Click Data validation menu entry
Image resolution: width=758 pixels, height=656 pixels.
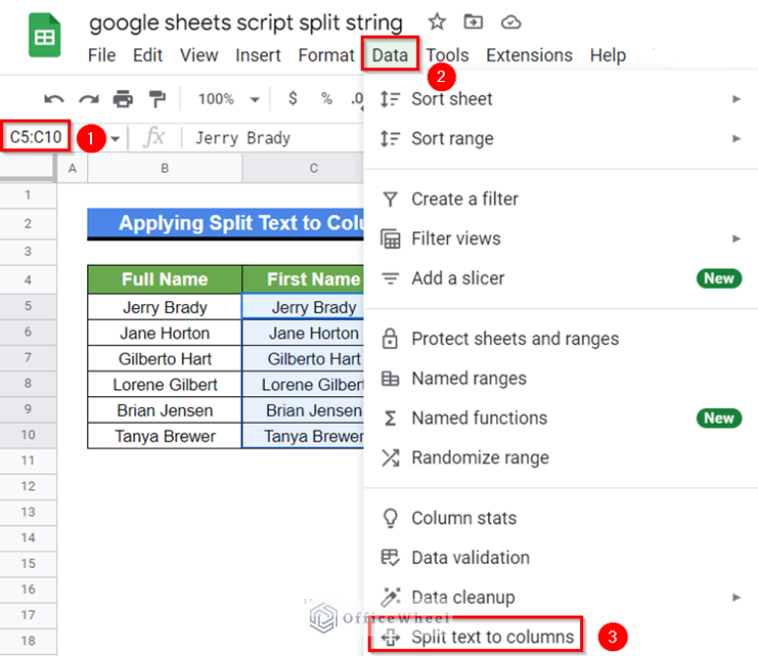click(469, 557)
